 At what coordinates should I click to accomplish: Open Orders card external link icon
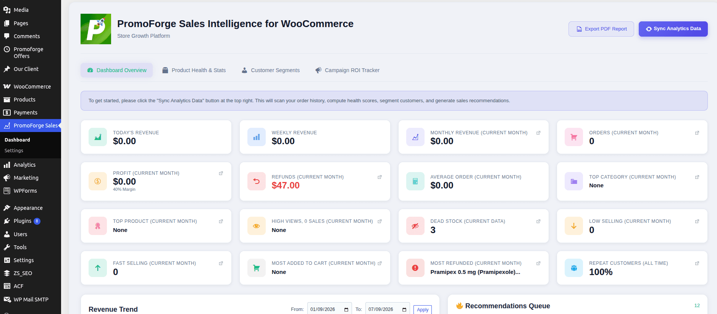[697, 133]
